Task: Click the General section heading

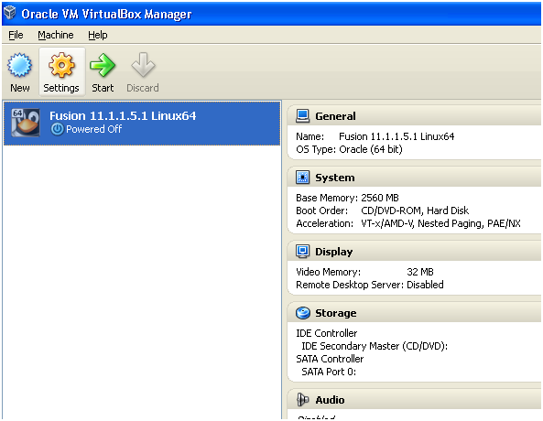Action: point(335,116)
